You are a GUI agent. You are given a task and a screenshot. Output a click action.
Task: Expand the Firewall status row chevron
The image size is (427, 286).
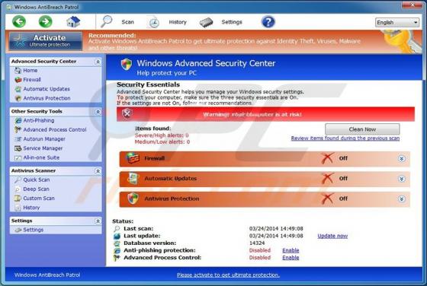point(401,159)
